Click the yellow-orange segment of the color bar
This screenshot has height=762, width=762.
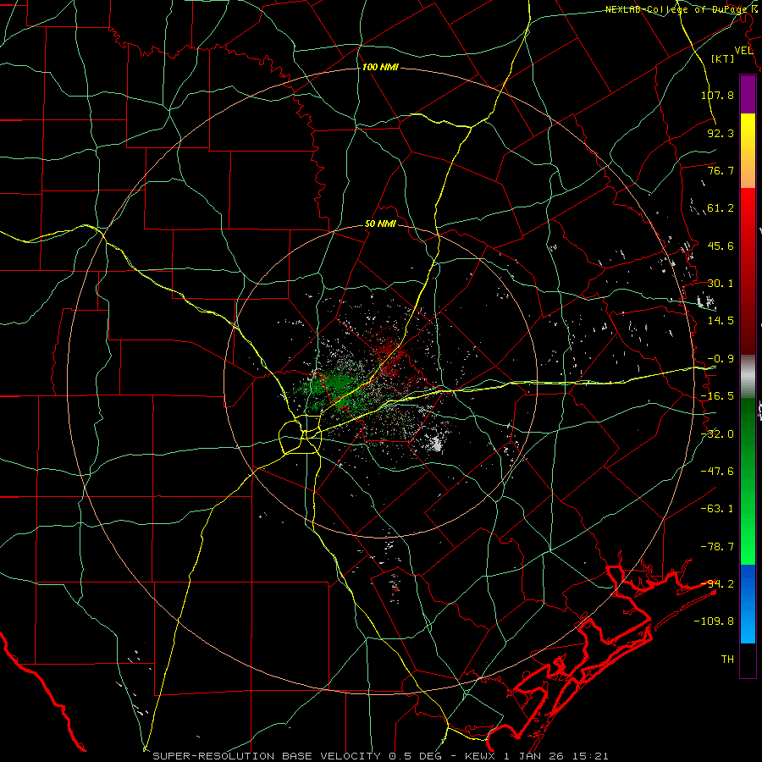(x=748, y=151)
